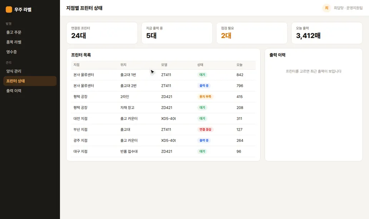Click the 208 count
The width and height of the screenshot is (369, 219).
pyautogui.click(x=240, y=108)
